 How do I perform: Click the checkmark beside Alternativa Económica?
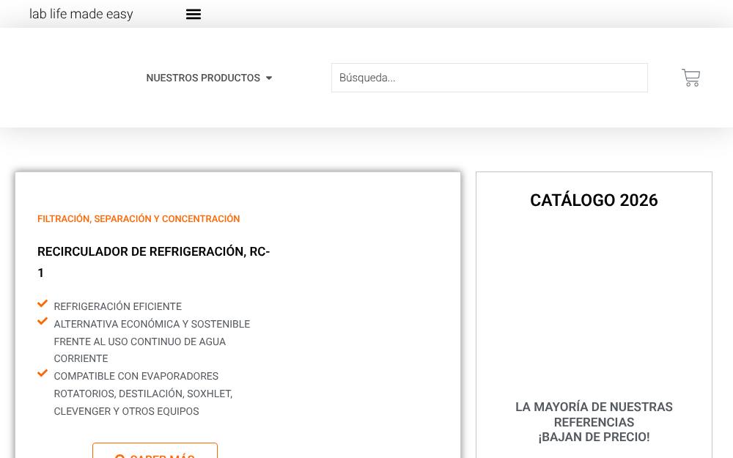[43, 321]
